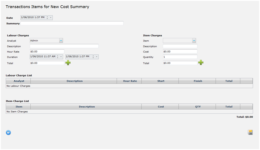The image size is (260, 150).
Task: Open Duration end date dropdown arrow
Action: pyautogui.click(x=96, y=57)
